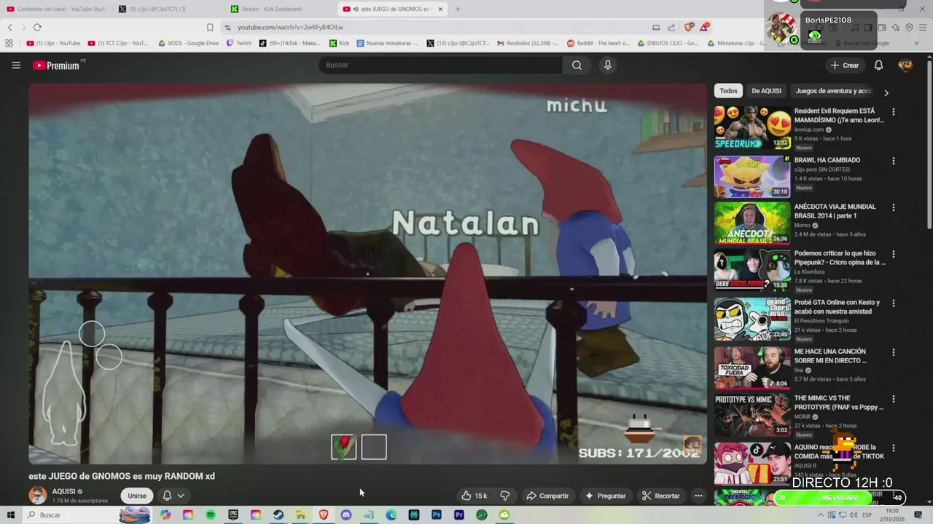Click the YouTube search magnifier button

click(577, 65)
